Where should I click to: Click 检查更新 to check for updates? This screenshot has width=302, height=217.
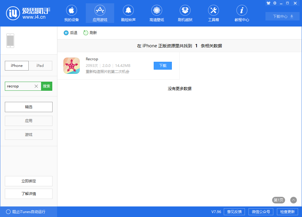click(287, 212)
